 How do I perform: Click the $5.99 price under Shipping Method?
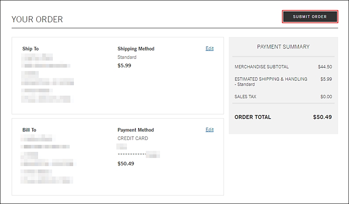point(124,66)
